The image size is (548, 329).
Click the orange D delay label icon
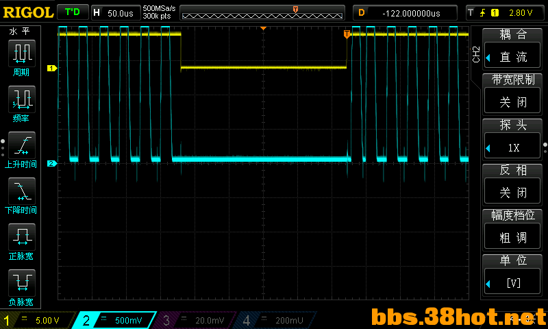(362, 13)
